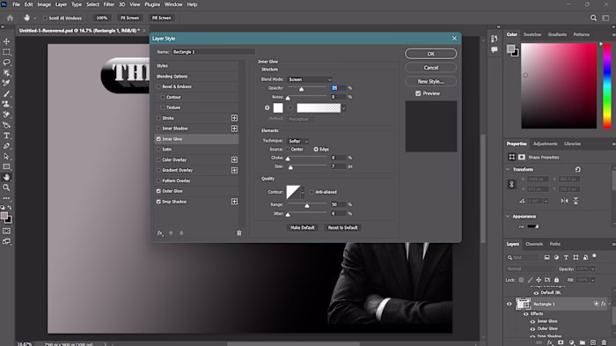Click OK in Layer Style dialog
The width and height of the screenshot is (616, 346).
tap(431, 54)
